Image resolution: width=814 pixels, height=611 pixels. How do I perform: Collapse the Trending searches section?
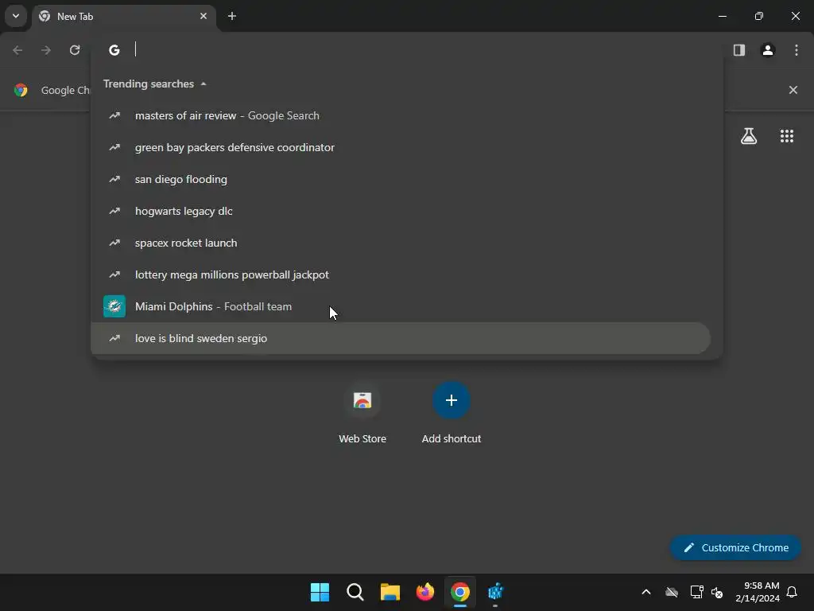point(155,84)
